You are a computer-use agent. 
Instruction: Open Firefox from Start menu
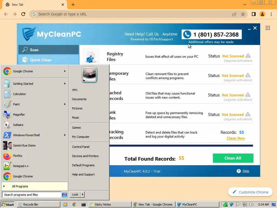coord(34,156)
